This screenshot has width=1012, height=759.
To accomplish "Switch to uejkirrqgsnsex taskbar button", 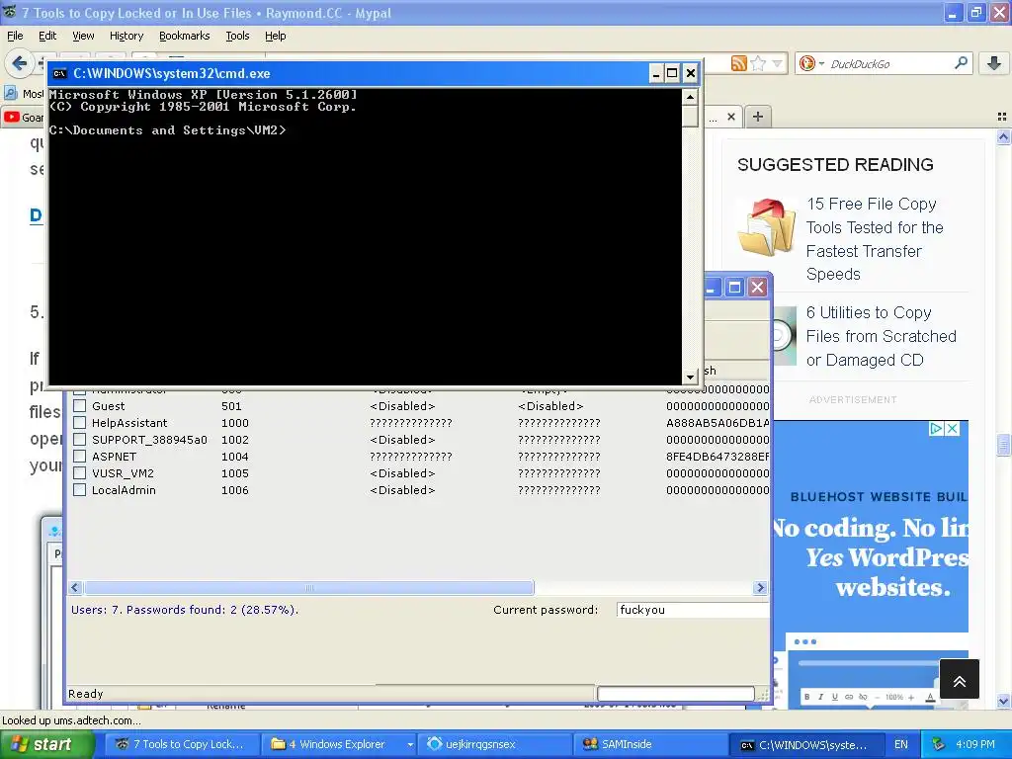I will click(x=494, y=744).
